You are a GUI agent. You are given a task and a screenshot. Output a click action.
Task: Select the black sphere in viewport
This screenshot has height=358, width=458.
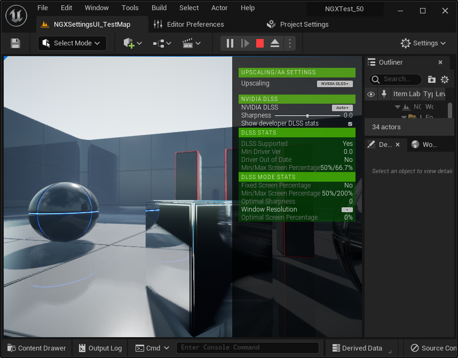[64, 212]
